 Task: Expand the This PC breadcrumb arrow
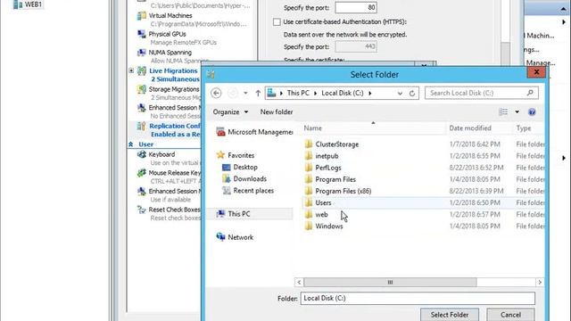[x=315, y=93]
